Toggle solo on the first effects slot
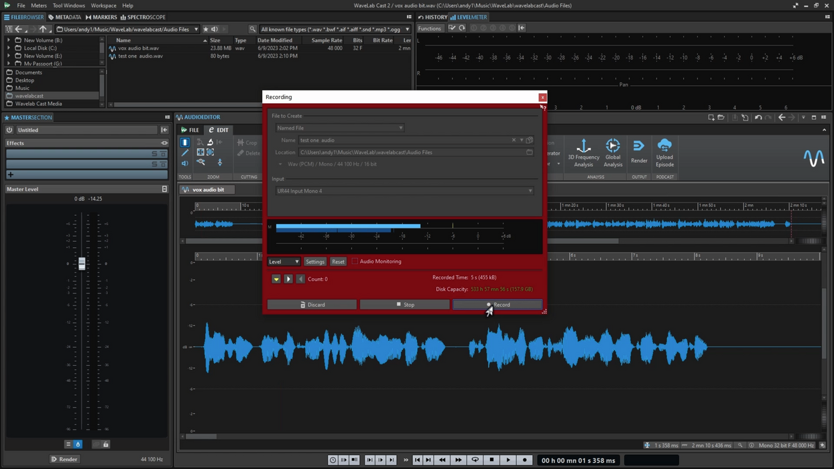 click(154, 154)
